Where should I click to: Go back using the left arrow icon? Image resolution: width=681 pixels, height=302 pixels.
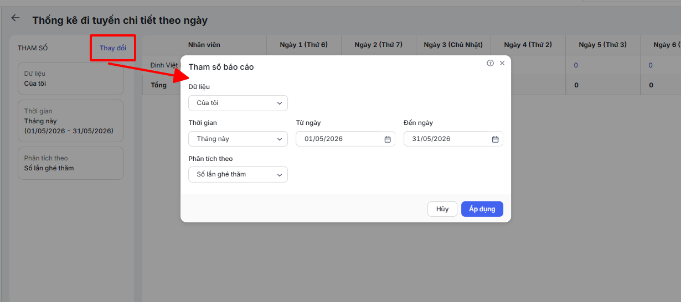pos(16,18)
